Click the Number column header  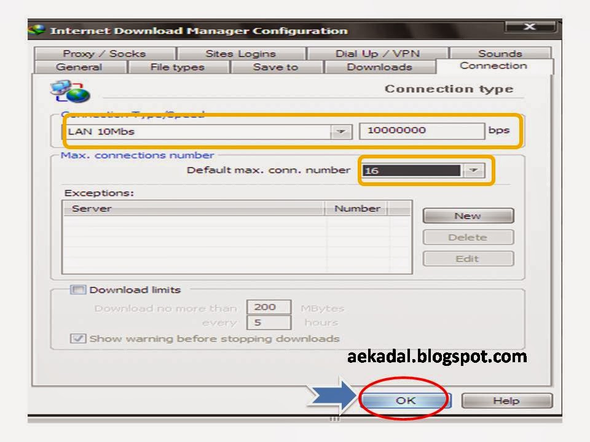[x=356, y=208]
